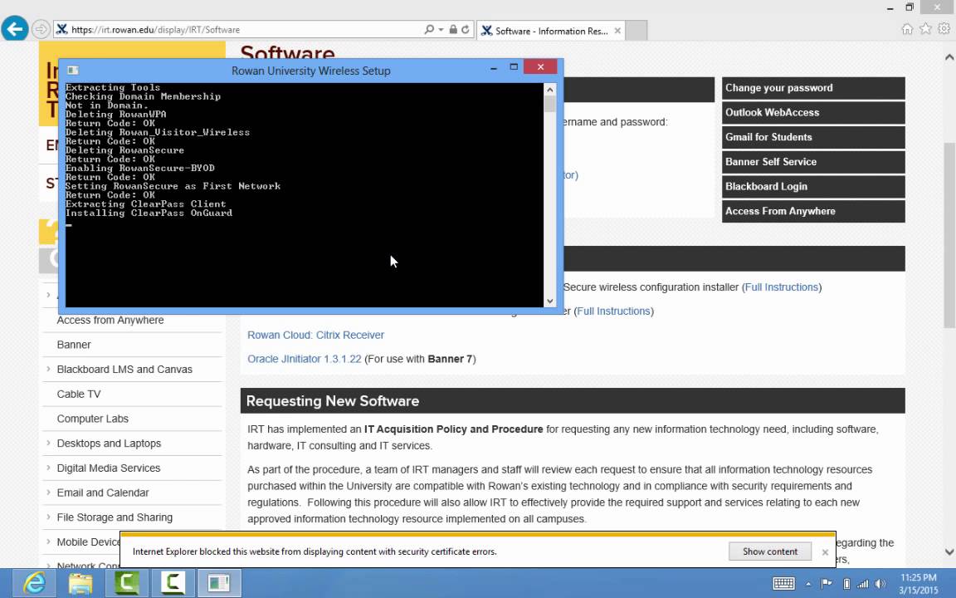Open the volume speaker tray icon
Viewport: 956px width, 598px height.
click(x=880, y=584)
